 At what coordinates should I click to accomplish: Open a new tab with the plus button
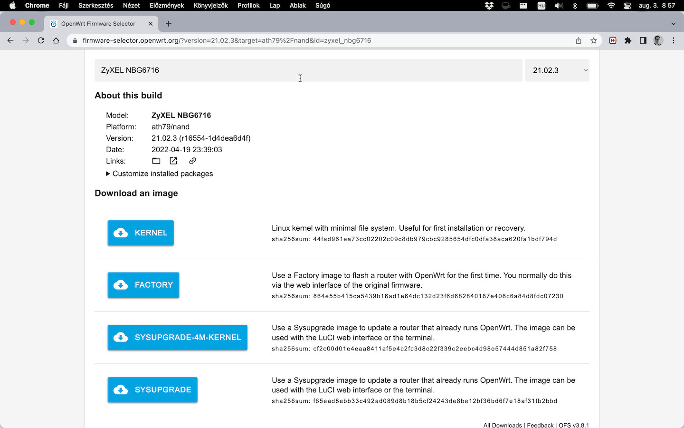pyautogui.click(x=169, y=24)
